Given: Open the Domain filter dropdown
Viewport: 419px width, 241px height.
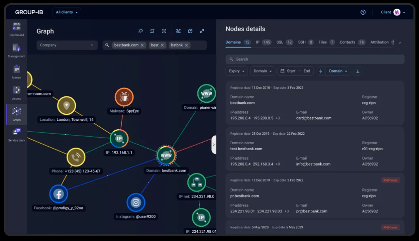Looking at the screenshot, I should 263,71.
